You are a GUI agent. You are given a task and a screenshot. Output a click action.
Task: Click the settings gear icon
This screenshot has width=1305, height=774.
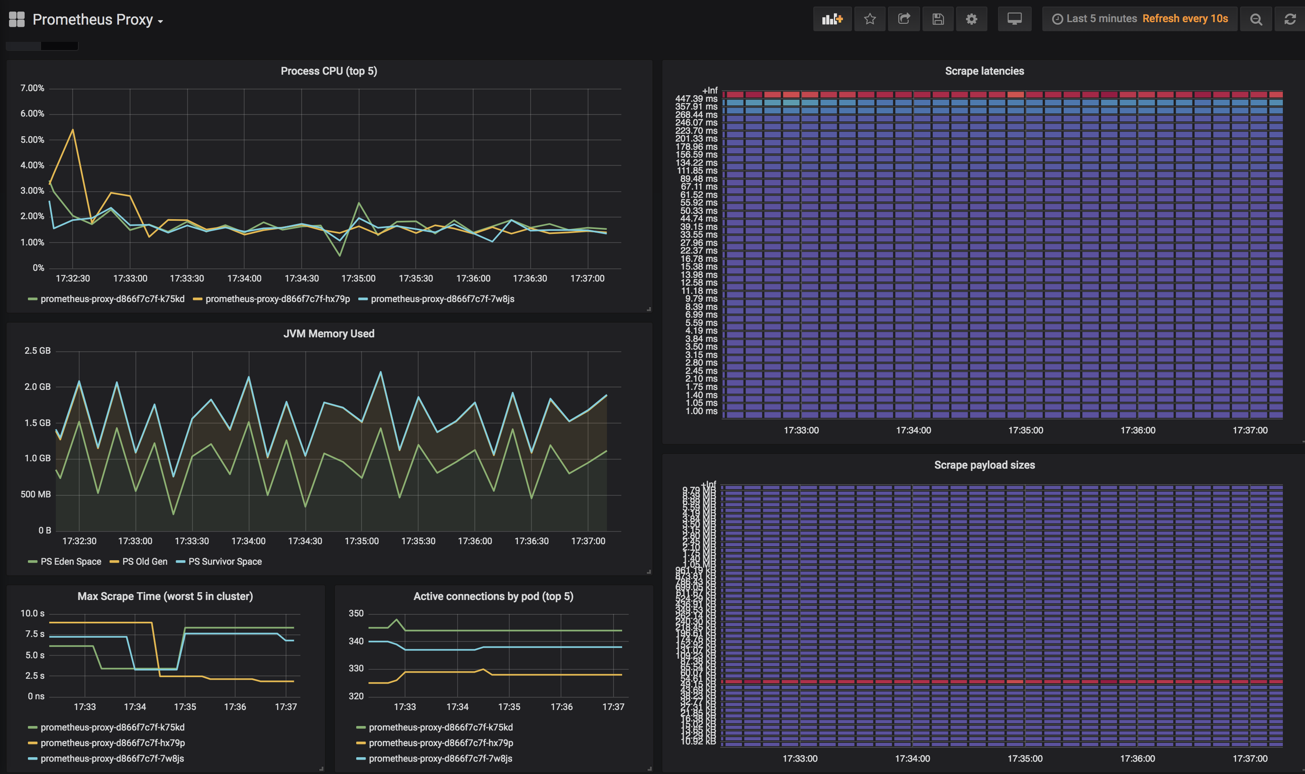click(971, 18)
